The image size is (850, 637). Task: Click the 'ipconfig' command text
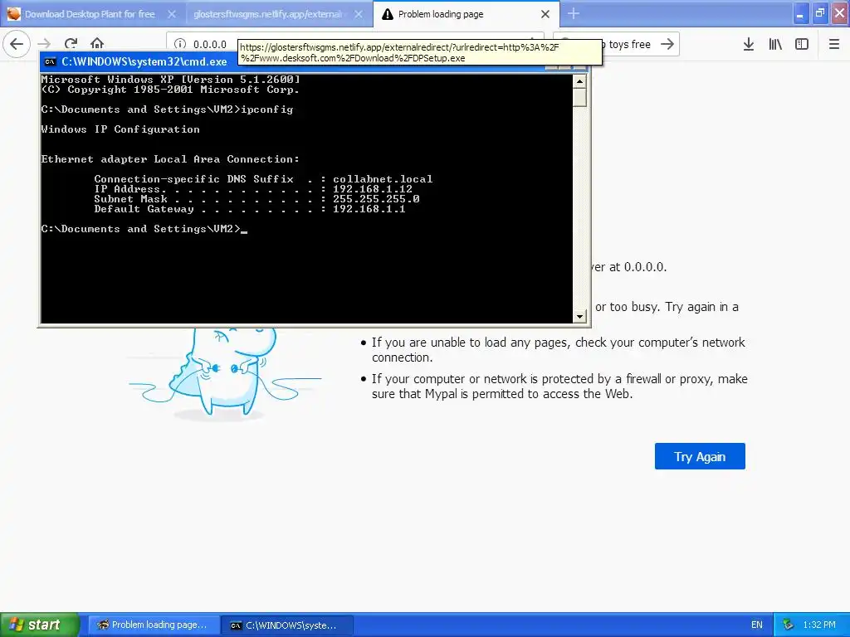click(267, 109)
